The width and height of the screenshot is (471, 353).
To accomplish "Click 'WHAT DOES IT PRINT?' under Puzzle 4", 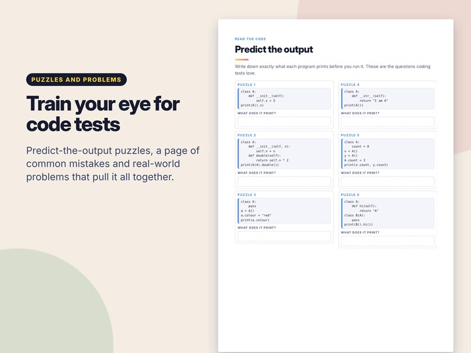I will click(360, 113).
